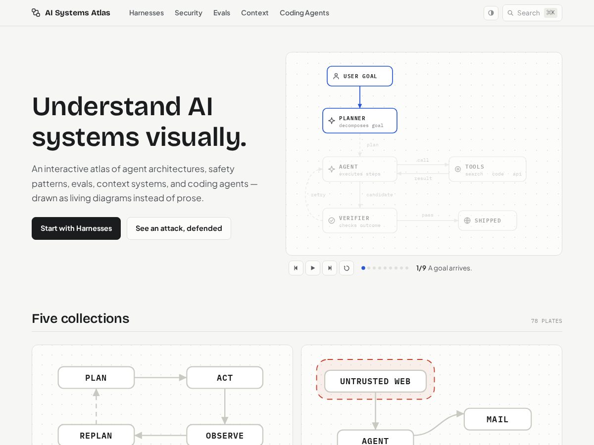Viewport: 594px width, 445px height.
Task: Click the REPLAN box in Harnesses card
Action: pyautogui.click(x=96, y=435)
